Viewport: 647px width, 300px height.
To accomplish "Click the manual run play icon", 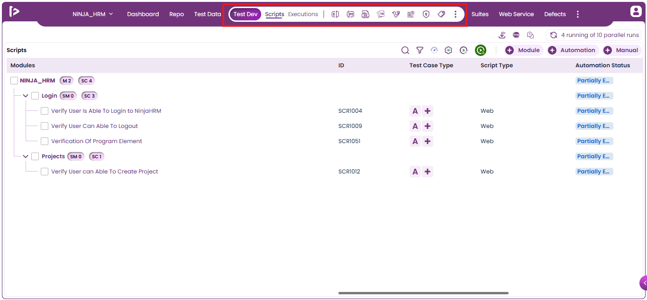I will pos(464,50).
